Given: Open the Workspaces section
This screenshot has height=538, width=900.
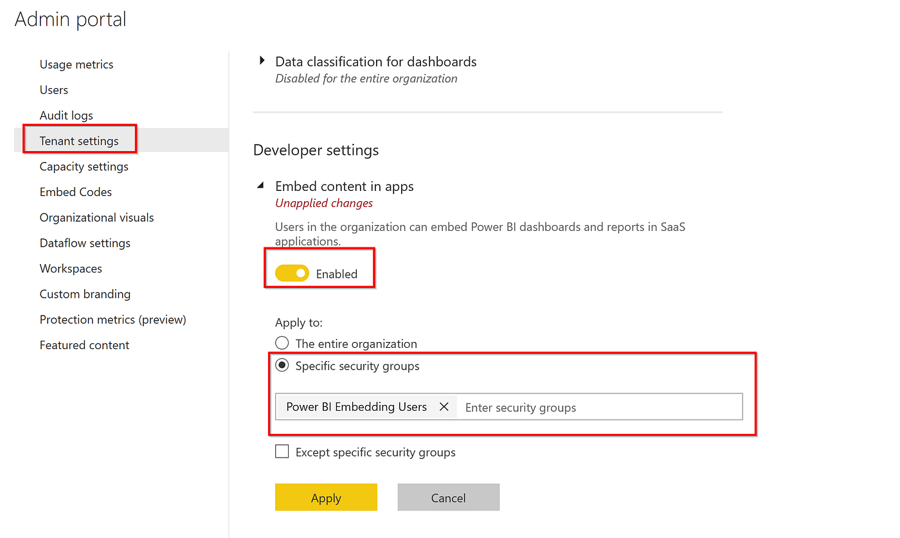Looking at the screenshot, I should 71,269.
